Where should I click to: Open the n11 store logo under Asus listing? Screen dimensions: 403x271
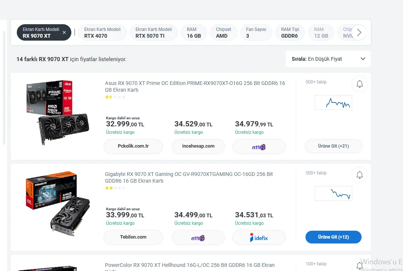259,146
